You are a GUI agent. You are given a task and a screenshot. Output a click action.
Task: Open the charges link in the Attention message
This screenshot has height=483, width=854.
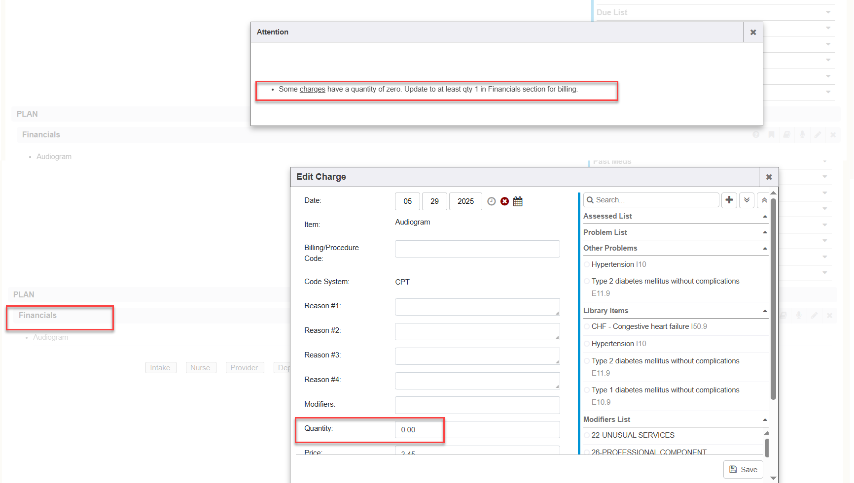(x=312, y=89)
